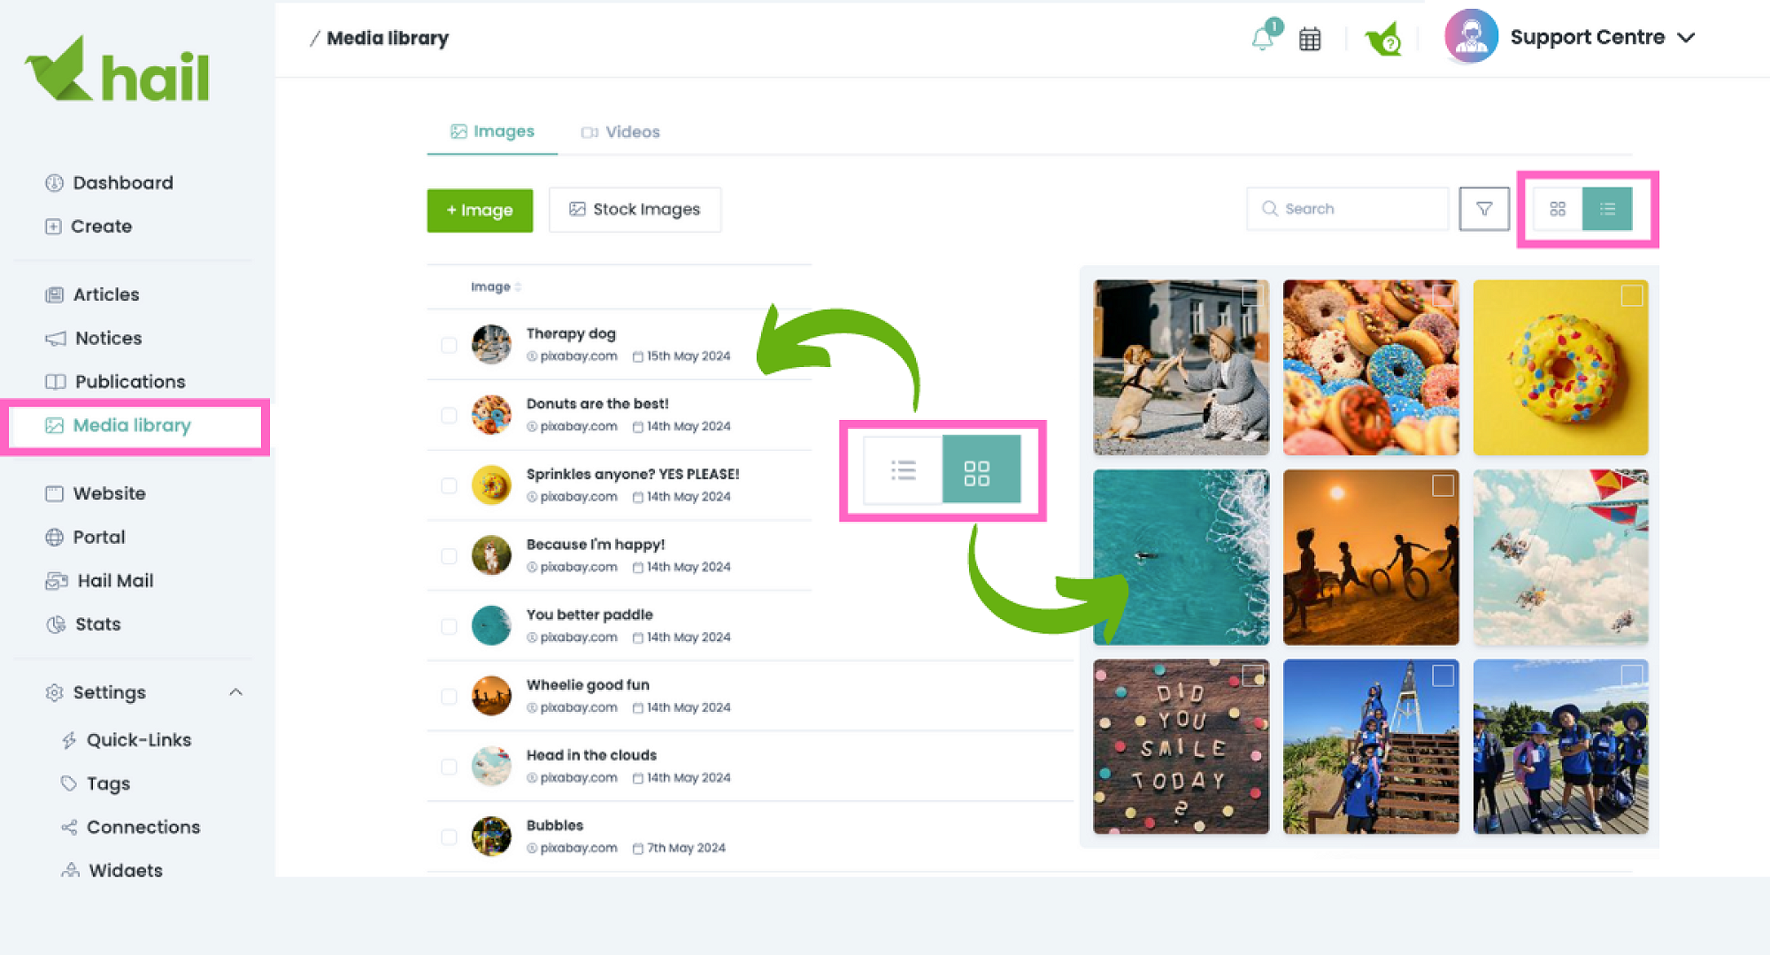Select the yellow donut thumbnail checkbox
Image resolution: width=1770 pixels, height=955 pixels.
1632,296
